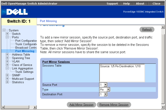Collapse the Ports tree node
This screenshot has width=166, height=110.
pos(7,37)
